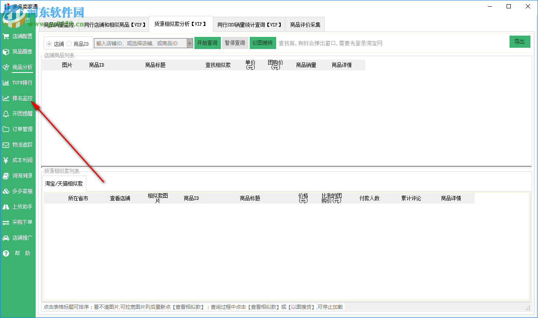Viewport: 538px width, 318px height.
Task: Sort by 商品ID in the store product list
Action: coord(96,65)
